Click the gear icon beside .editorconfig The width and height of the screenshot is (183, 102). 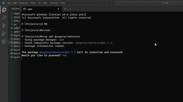click(x=12, y=28)
